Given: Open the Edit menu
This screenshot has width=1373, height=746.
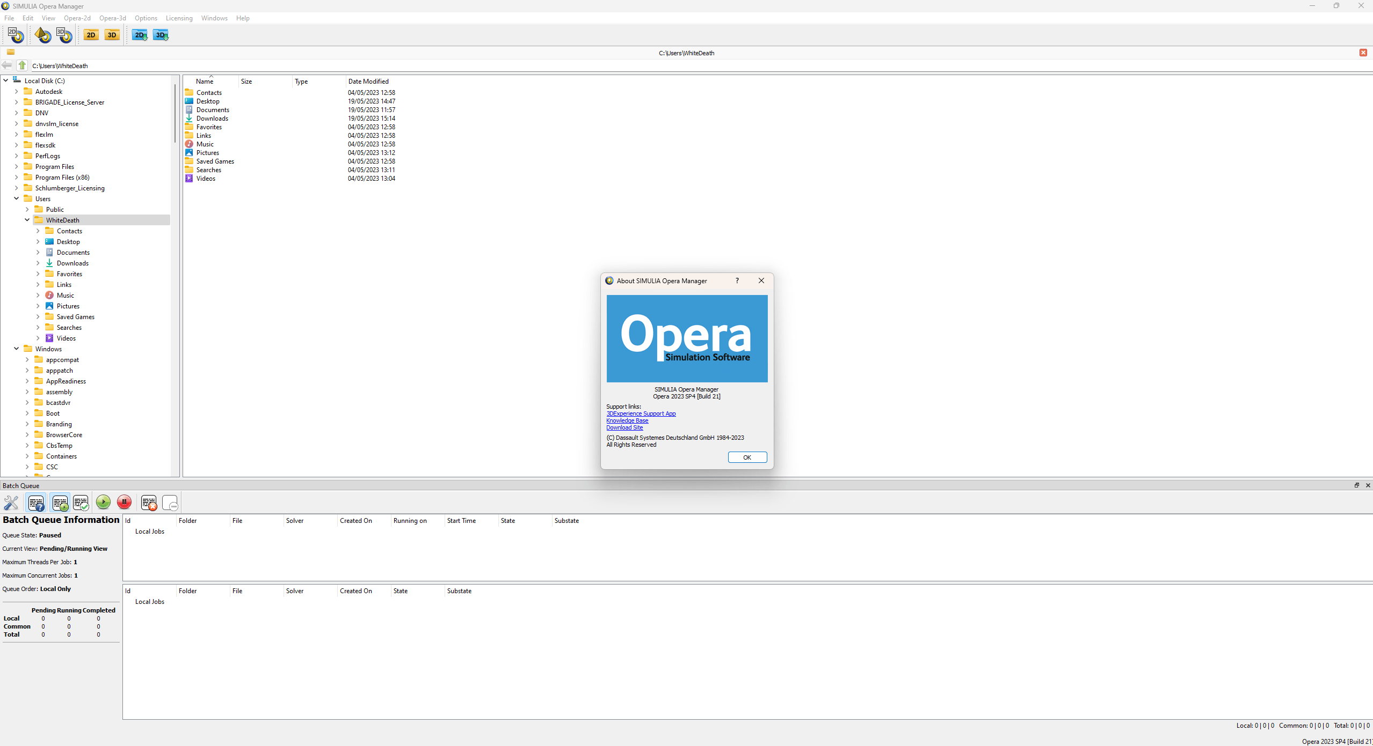Looking at the screenshot, I should pyautogui.click(x=28, y=18).
